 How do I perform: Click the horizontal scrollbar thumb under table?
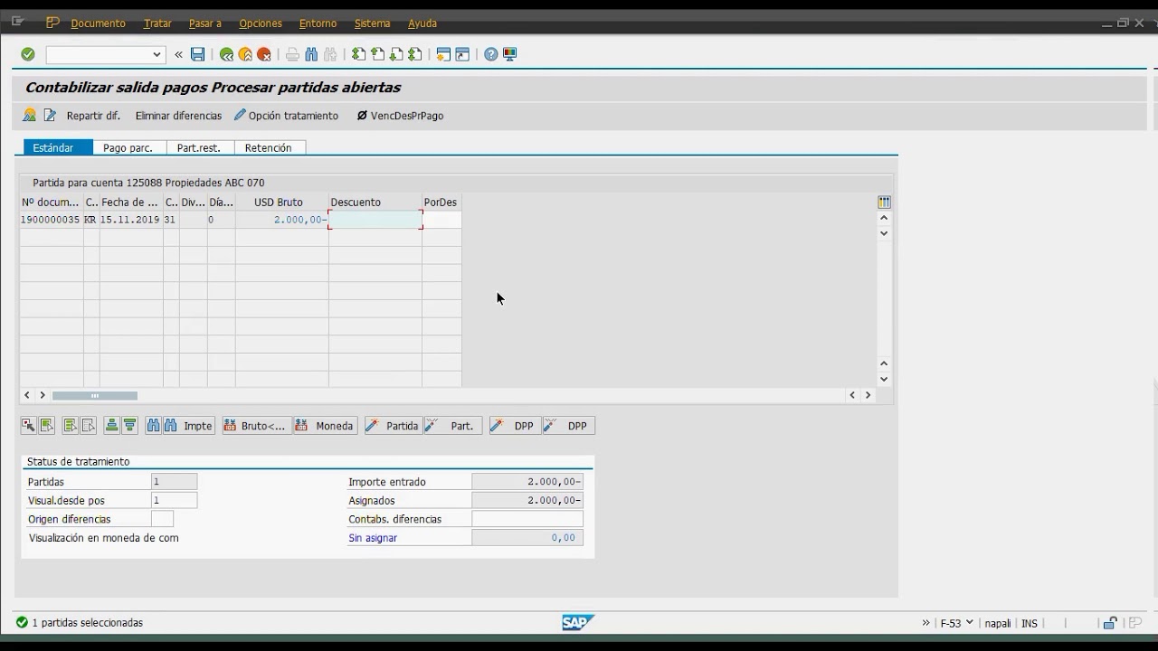pyautogui.click(x=95, y=395)
